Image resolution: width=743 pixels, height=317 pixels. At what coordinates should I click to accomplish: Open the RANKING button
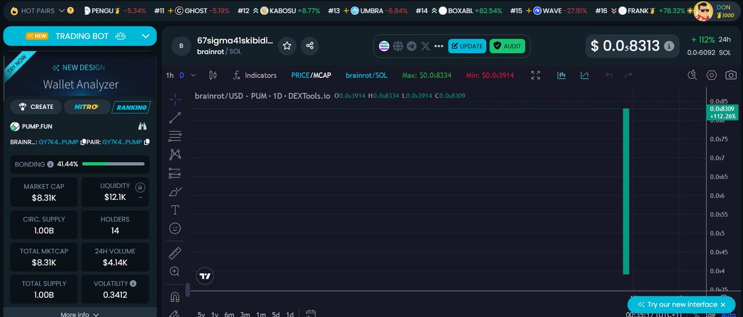pos(131,106)
